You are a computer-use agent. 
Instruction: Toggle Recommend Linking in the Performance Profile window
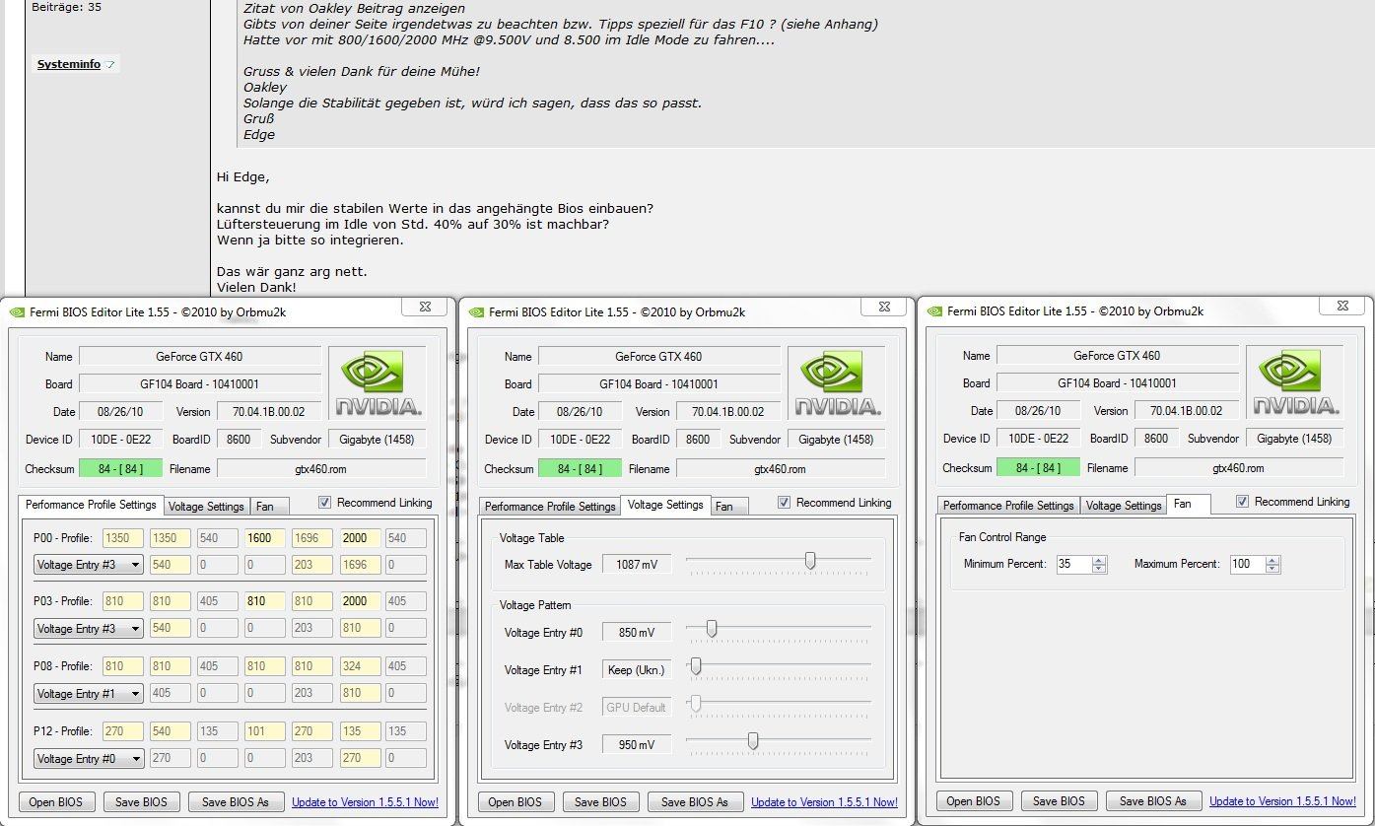pyautogui.click(x=325, y=503)
